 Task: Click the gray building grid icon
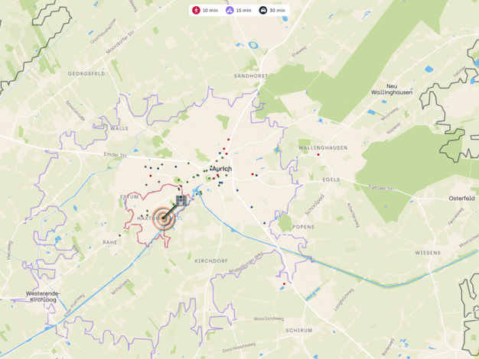(x=181, y=200)
